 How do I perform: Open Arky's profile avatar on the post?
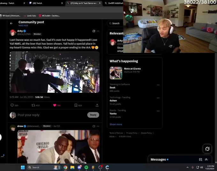13,33
